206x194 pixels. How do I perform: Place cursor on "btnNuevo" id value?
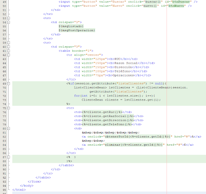click(x=177, y=6)
